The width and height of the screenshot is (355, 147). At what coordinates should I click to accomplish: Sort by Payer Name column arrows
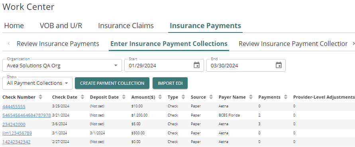point(251,97)
